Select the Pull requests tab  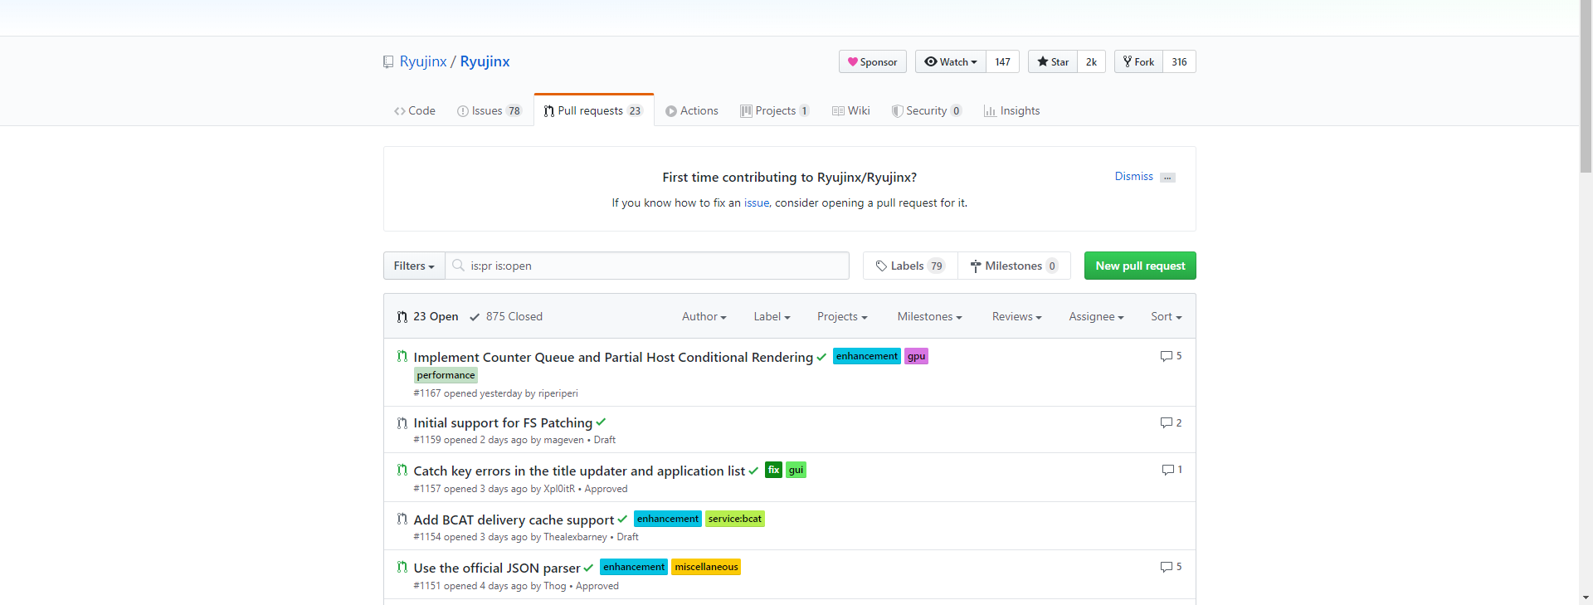[594, 110]
